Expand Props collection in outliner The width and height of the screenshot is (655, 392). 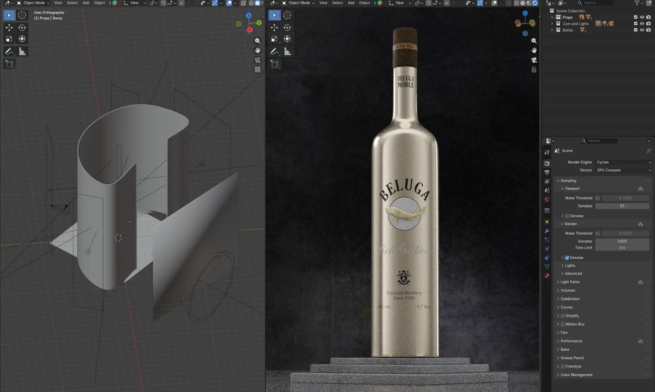click(552, 17)
